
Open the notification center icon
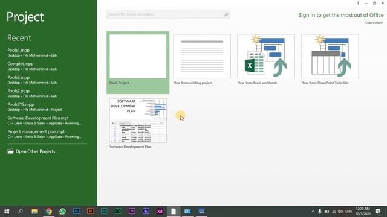tap(378, 212)
